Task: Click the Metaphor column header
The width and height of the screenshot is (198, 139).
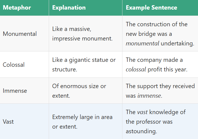Action: [17, 8]
